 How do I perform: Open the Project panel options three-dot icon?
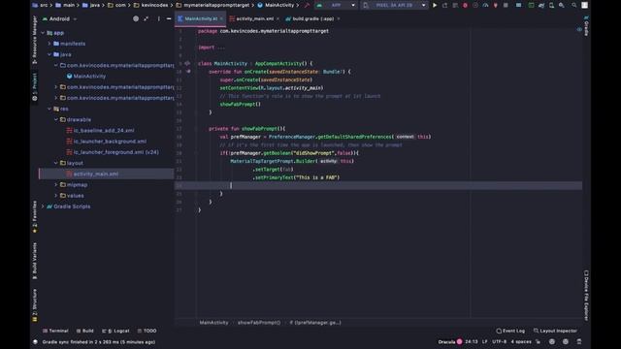[x=159, y=18]
